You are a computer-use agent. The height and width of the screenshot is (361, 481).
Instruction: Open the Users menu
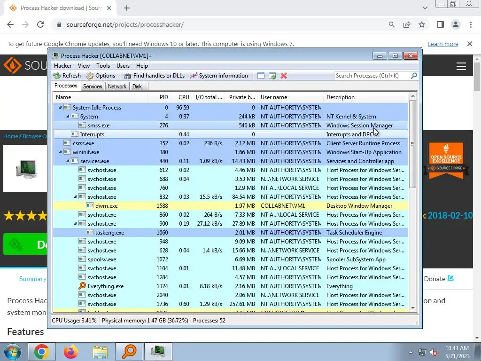coord(123,66)
